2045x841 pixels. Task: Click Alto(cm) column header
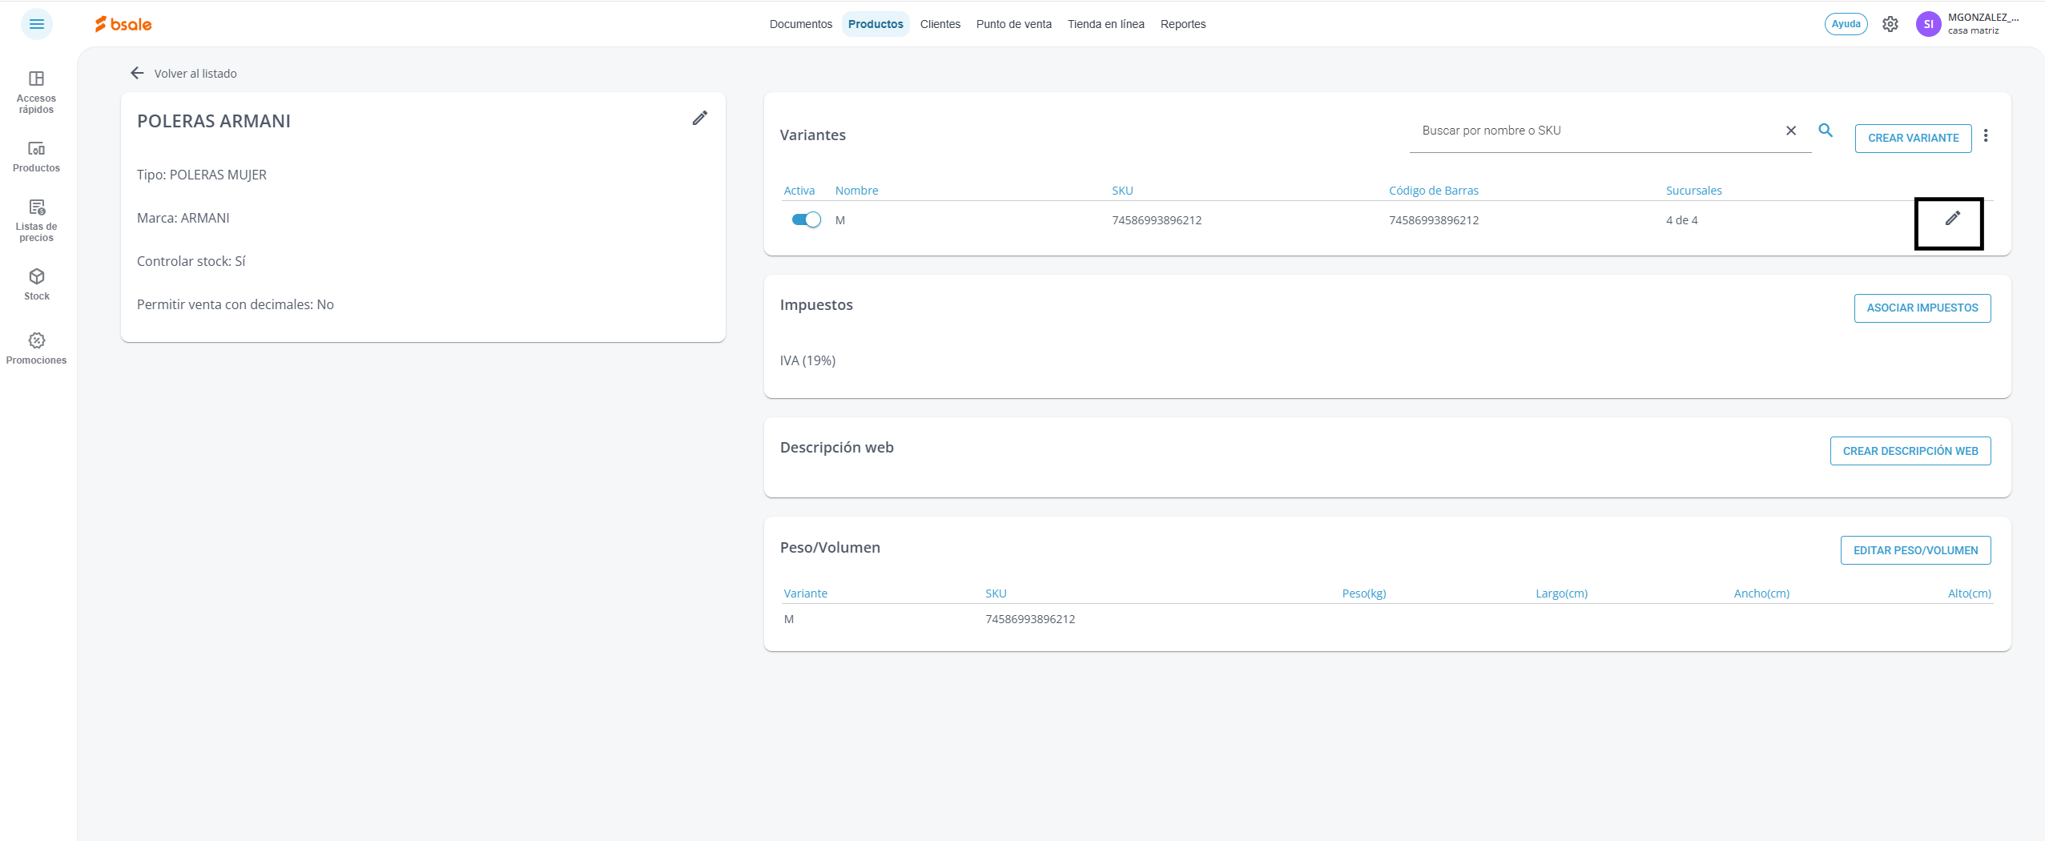[1969, 594]
